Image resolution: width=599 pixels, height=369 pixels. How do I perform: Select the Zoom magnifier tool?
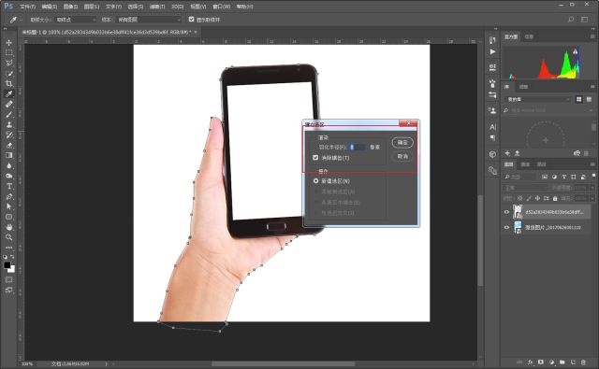click(8, 237)
